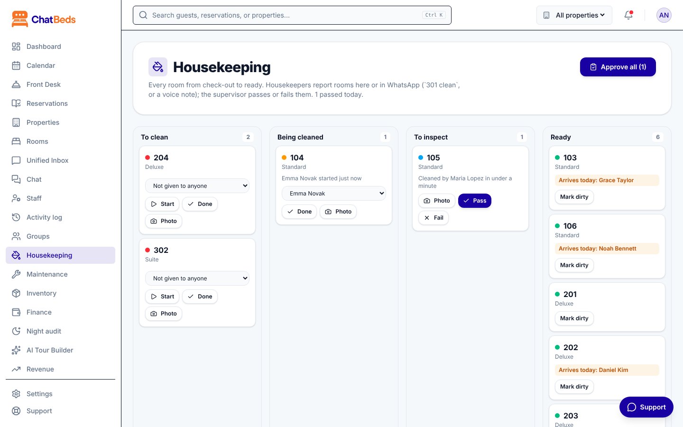Click the Calendar icon in sidebar
The image size is (683, 427).
[x=16, y=65]
